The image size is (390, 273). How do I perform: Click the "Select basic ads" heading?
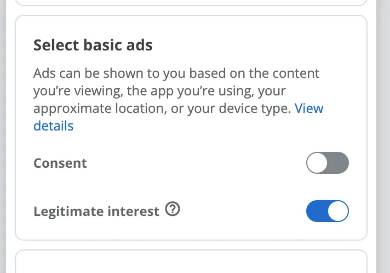[x=93, y=46]
